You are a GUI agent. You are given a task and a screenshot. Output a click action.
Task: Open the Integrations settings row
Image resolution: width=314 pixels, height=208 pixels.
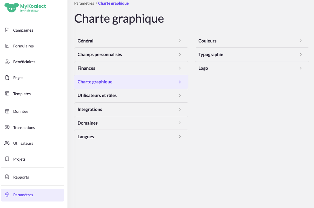click(131, 109)
